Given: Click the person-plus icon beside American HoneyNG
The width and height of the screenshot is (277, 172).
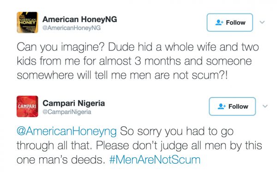Looking at the screenshot, I should point(219,23).
